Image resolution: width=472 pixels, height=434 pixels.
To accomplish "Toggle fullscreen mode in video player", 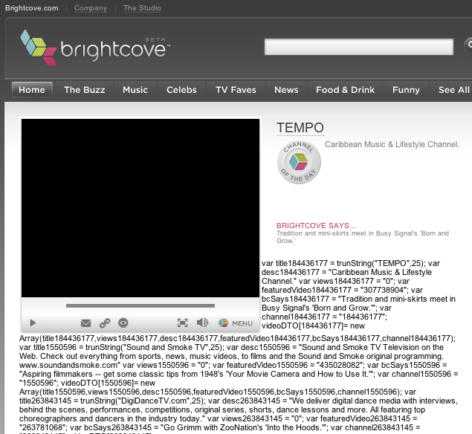I will click(x=182, y=323).
